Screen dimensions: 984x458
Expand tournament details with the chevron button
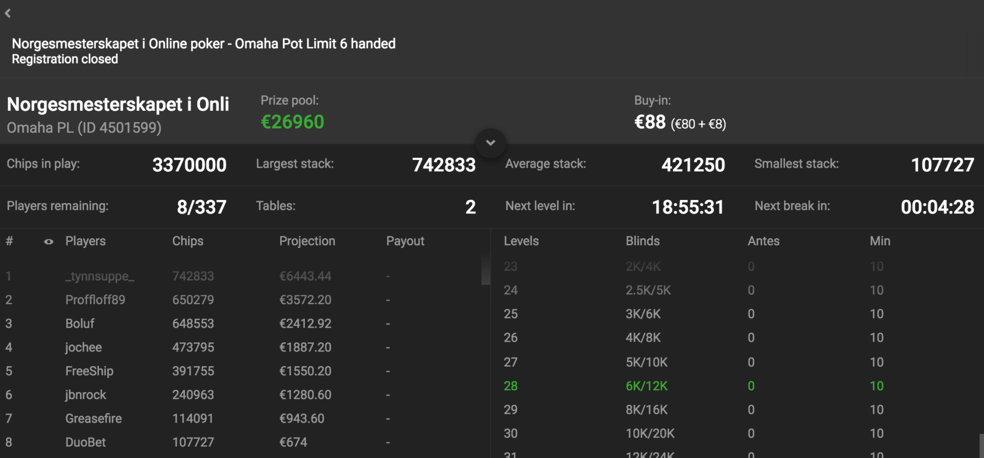(490, 143)
